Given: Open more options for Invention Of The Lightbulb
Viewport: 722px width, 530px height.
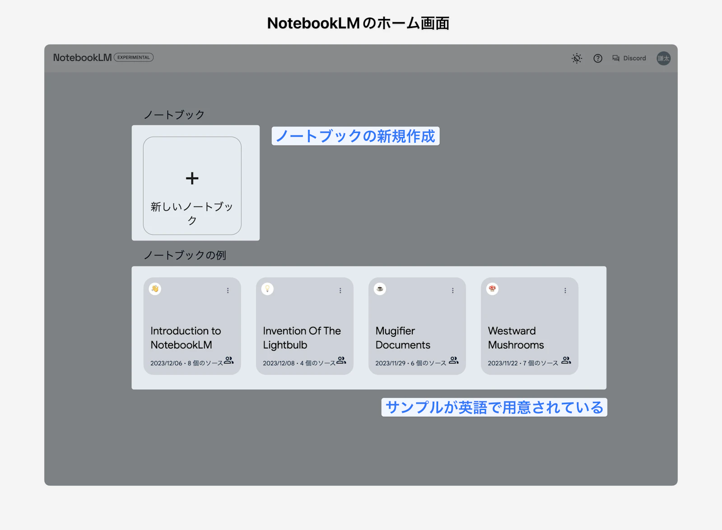Looking at the screenshot, I should pyautogui.click(x=340, y=291).
